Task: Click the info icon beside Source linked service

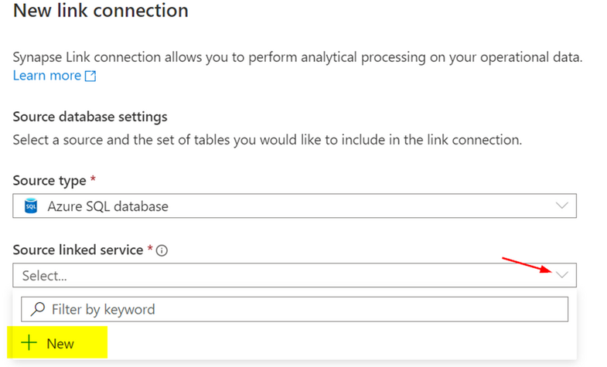Action: 162,250
